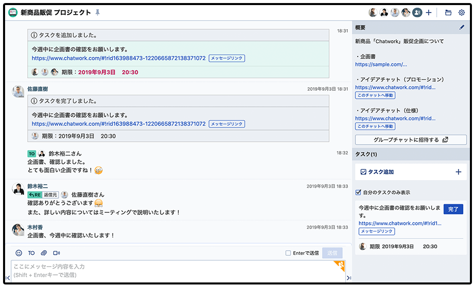Attach a file with paperclip icon

tap(44, 253)
